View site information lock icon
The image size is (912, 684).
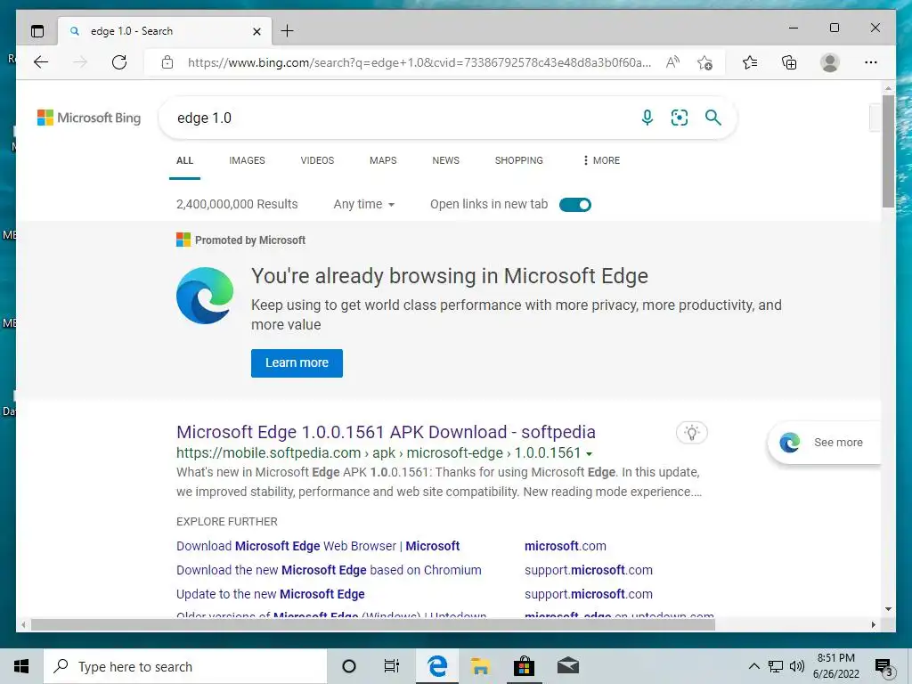click(x=167, y=62)
